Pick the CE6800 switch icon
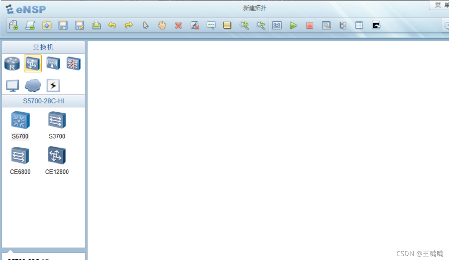Screen dimensions: 449x260 pos(20,156)
